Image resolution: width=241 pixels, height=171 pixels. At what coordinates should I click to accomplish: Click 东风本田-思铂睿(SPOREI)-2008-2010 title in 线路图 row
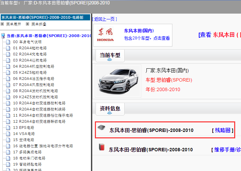(x=152, y=130)
